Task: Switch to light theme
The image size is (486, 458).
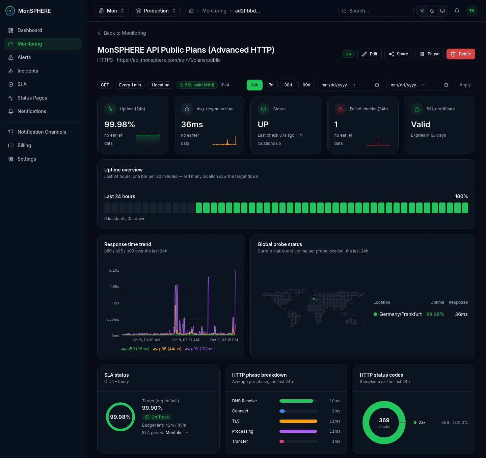Action: tap(422, 11)
